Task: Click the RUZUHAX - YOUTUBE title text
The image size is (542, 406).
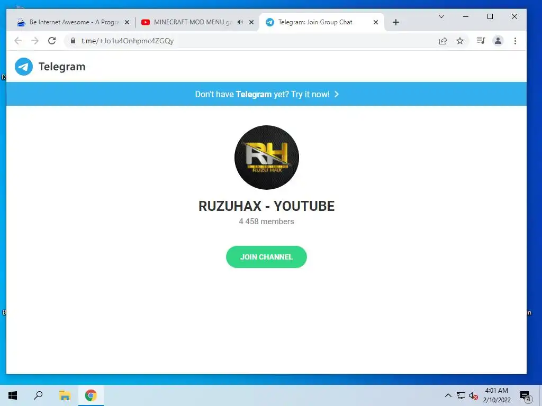Action: 267,206
